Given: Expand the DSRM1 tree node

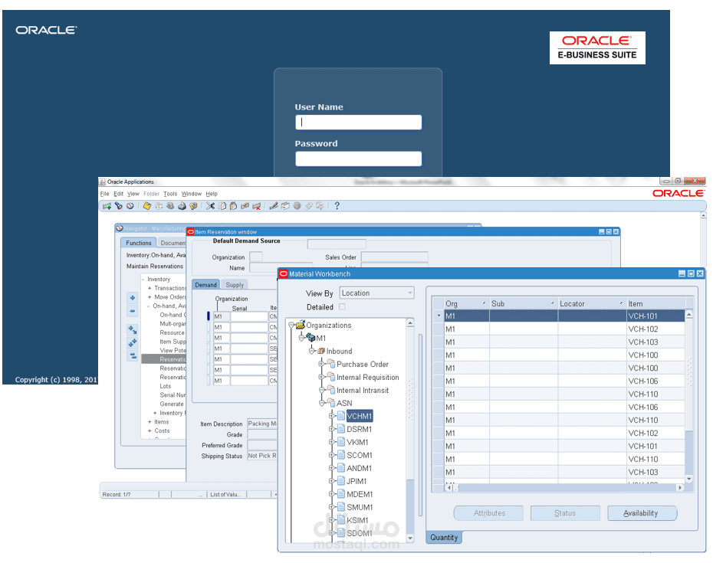Looking at the screenshot, I should pos(332,429).
